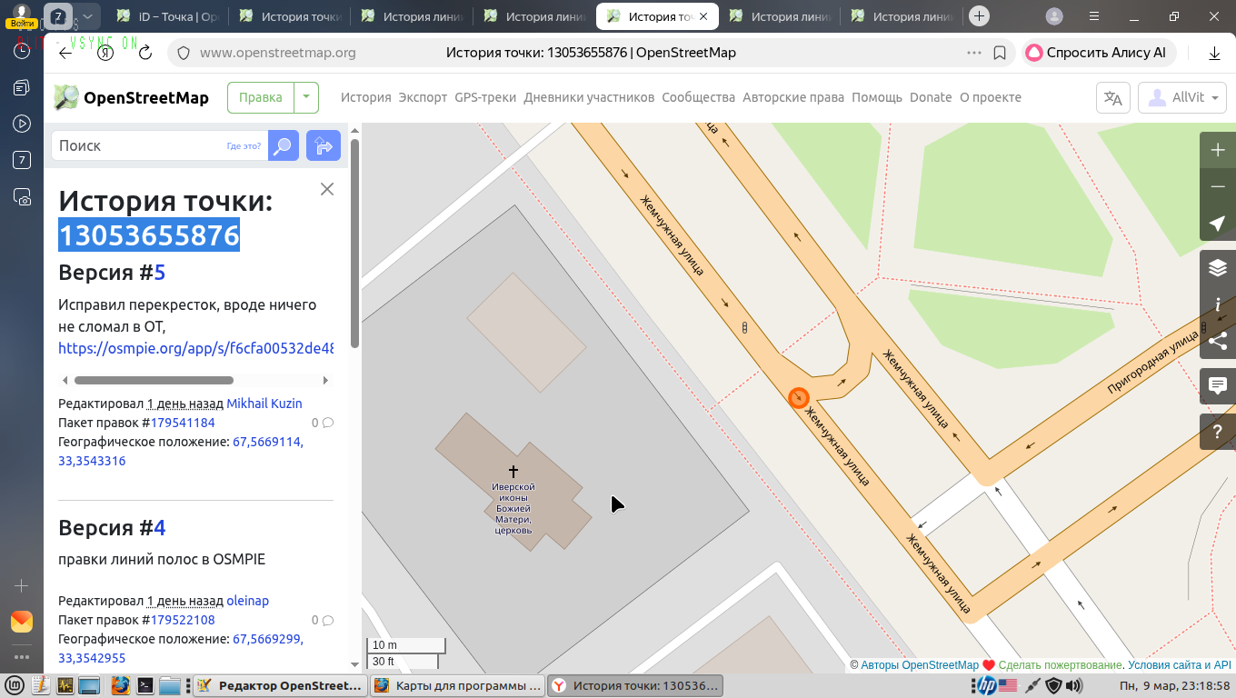
Task: Open the share map panel
Action: tap(1218, 341)
